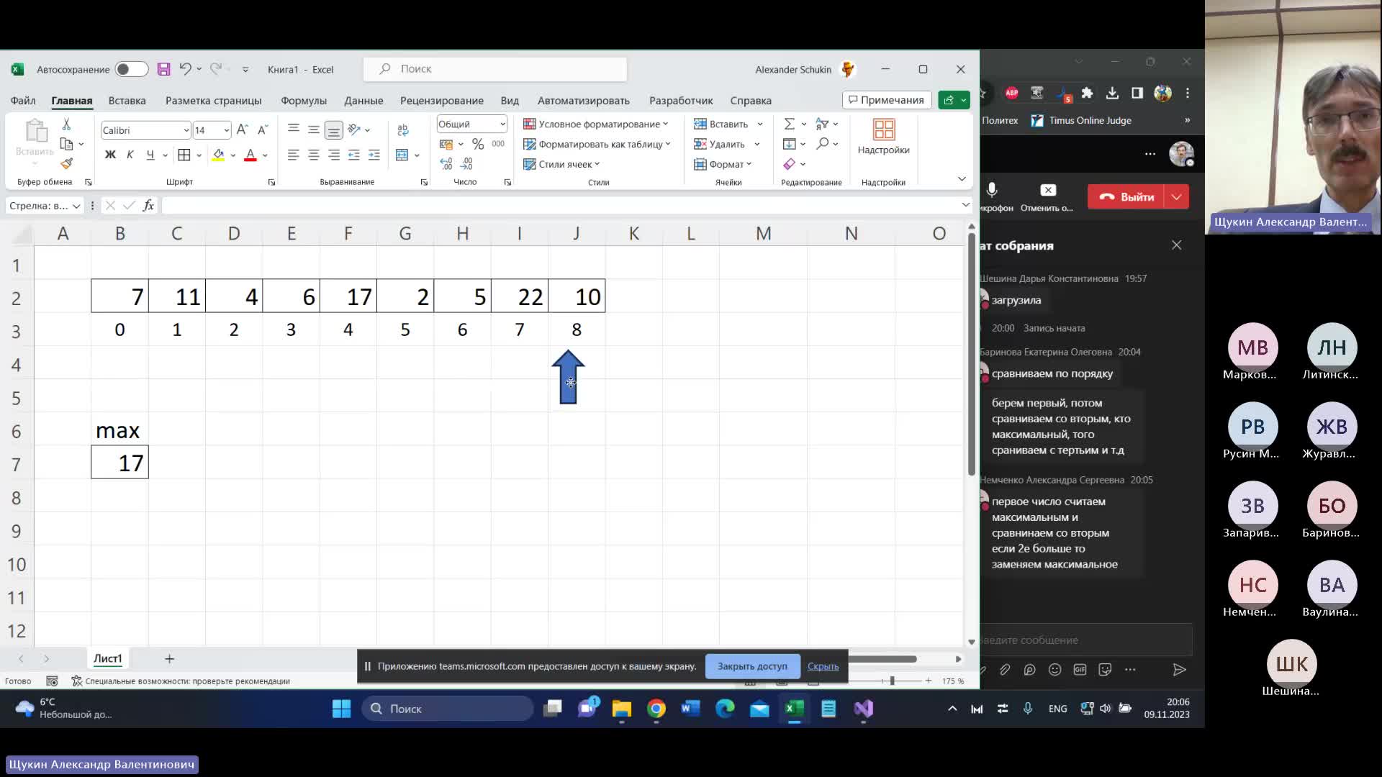This screenshot has height=777, width=1382.
Task: Open the Надстройки add-ins button
Action: pyautogui.click(x=883, y=137)
